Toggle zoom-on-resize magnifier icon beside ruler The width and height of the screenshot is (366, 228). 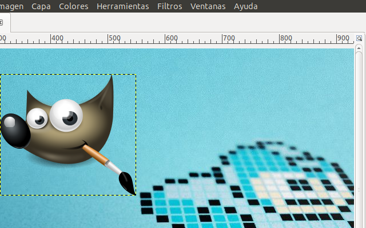pos(359,38)
